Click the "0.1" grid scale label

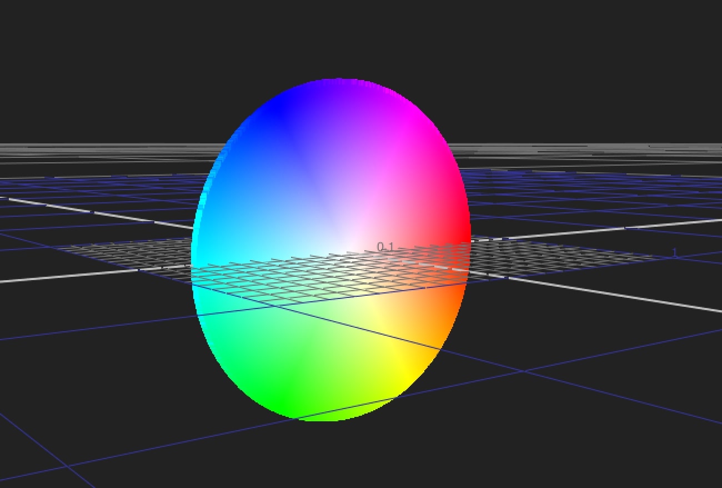point(385,246)
